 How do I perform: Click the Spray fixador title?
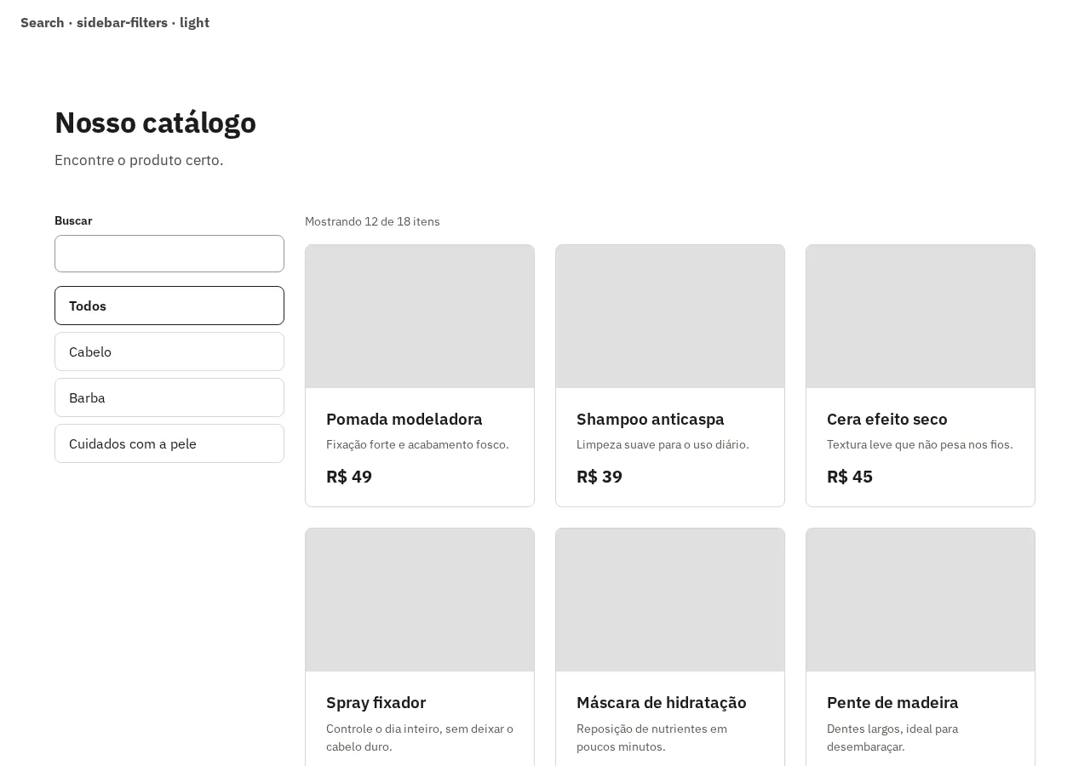coord(376,702)
